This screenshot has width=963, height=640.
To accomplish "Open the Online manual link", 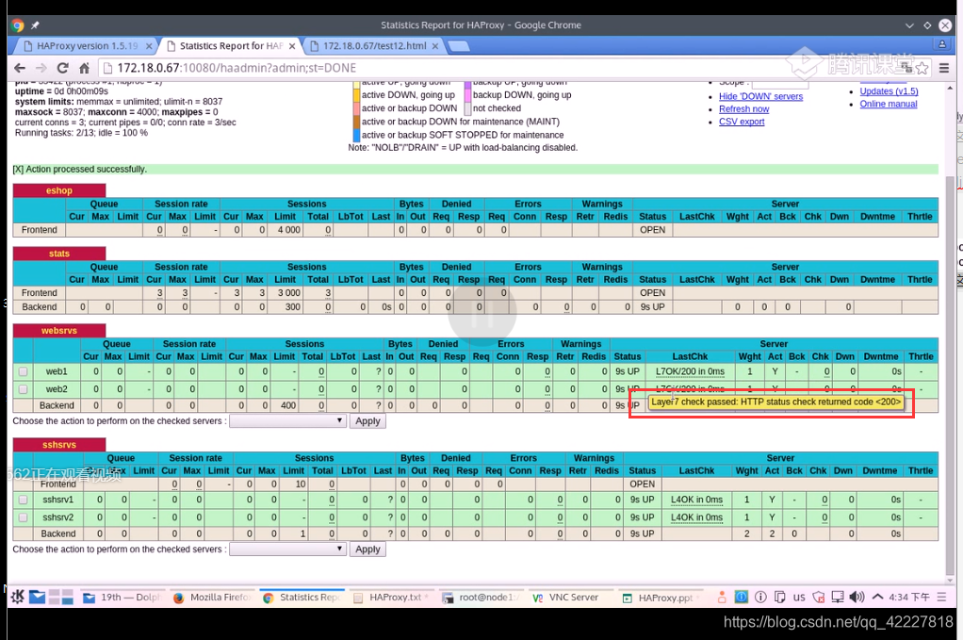I will click(x=888, y=105).
